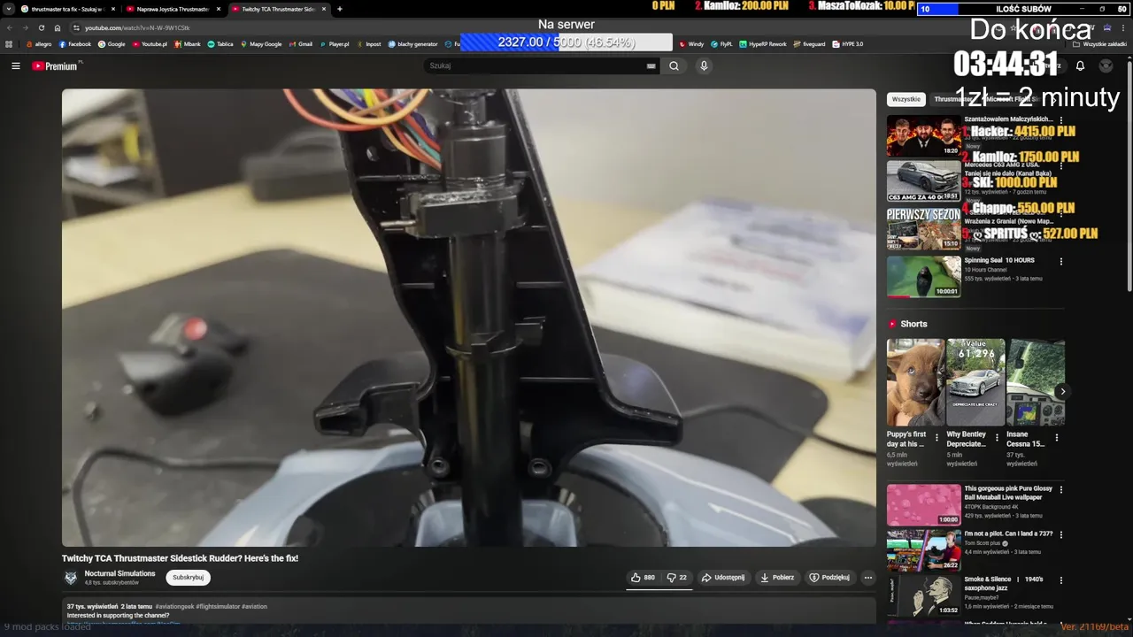Select the Wszystkie filter chip
The width and height of the screenshot is (1133, 637).
(906, 99)
